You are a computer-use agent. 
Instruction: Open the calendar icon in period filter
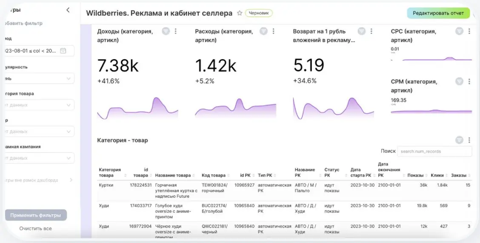(x=63, y=51)
